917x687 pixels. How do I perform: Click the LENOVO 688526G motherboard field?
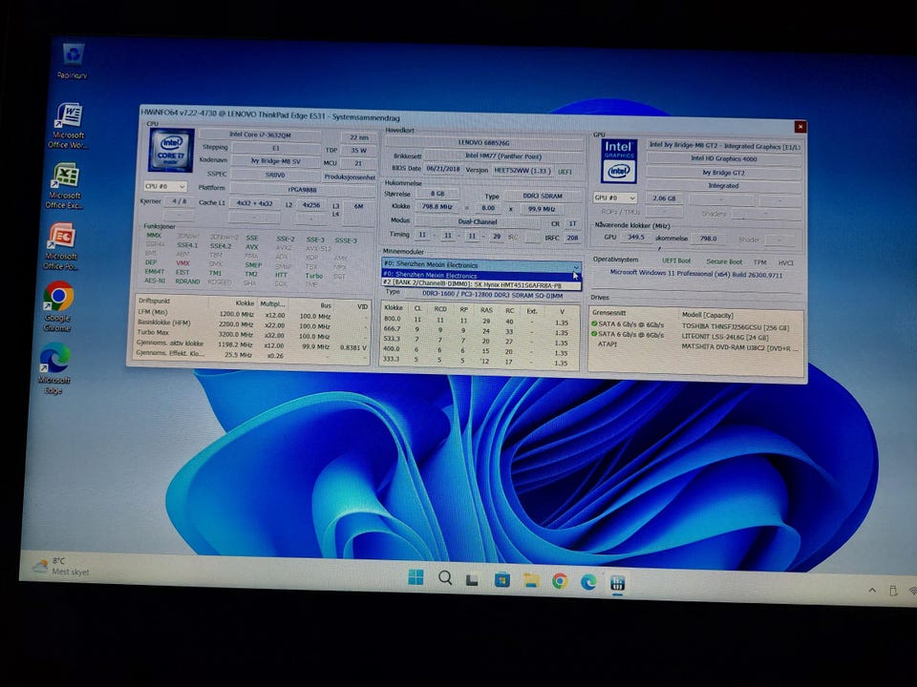pyautogui.click(x=483, y=142)
